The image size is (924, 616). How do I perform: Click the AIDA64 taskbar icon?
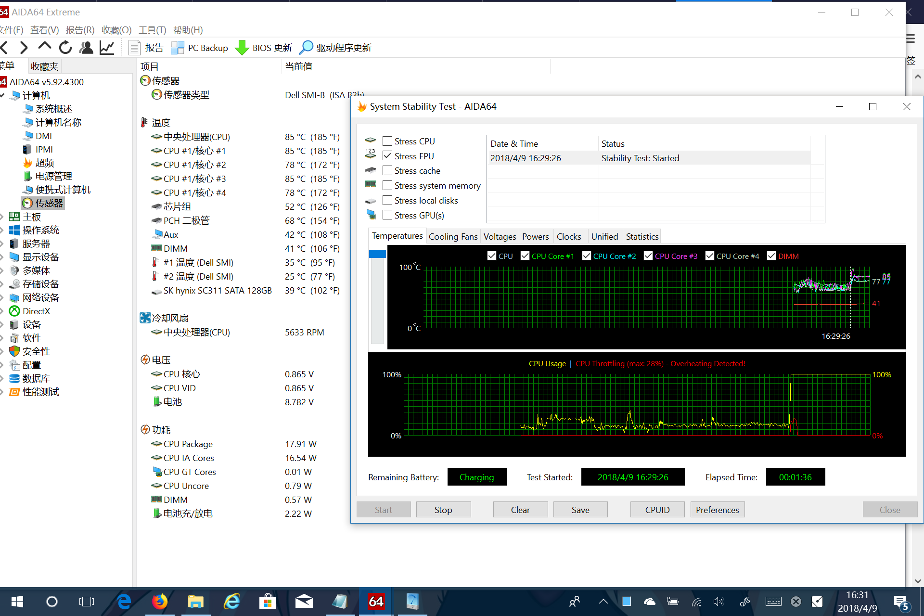(x=376, y=602)
